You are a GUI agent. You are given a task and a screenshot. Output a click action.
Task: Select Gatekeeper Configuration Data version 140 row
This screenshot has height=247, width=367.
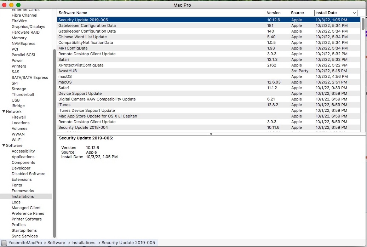[x=209, y=31]
